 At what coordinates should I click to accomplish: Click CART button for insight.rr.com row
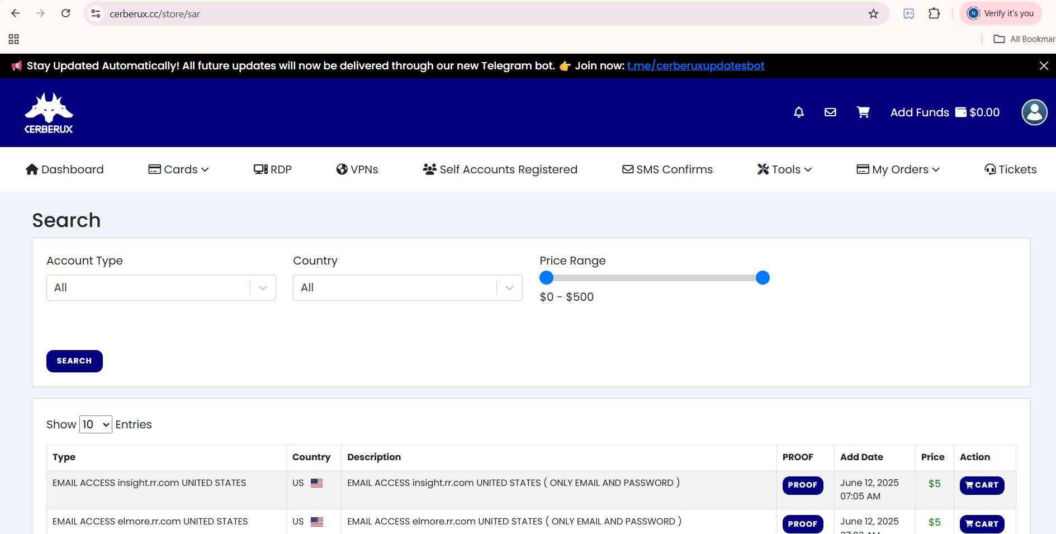[982, 485]
